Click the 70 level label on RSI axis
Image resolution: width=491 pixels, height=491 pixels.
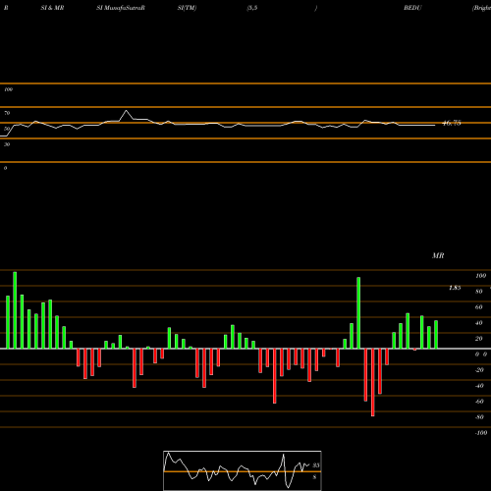[7, 113]
